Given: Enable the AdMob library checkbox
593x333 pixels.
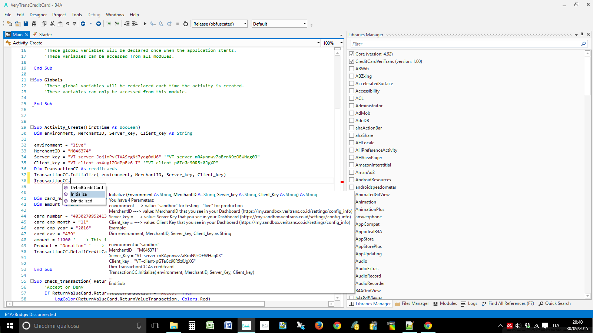Looking at the screenshot, I should [352, 113].
